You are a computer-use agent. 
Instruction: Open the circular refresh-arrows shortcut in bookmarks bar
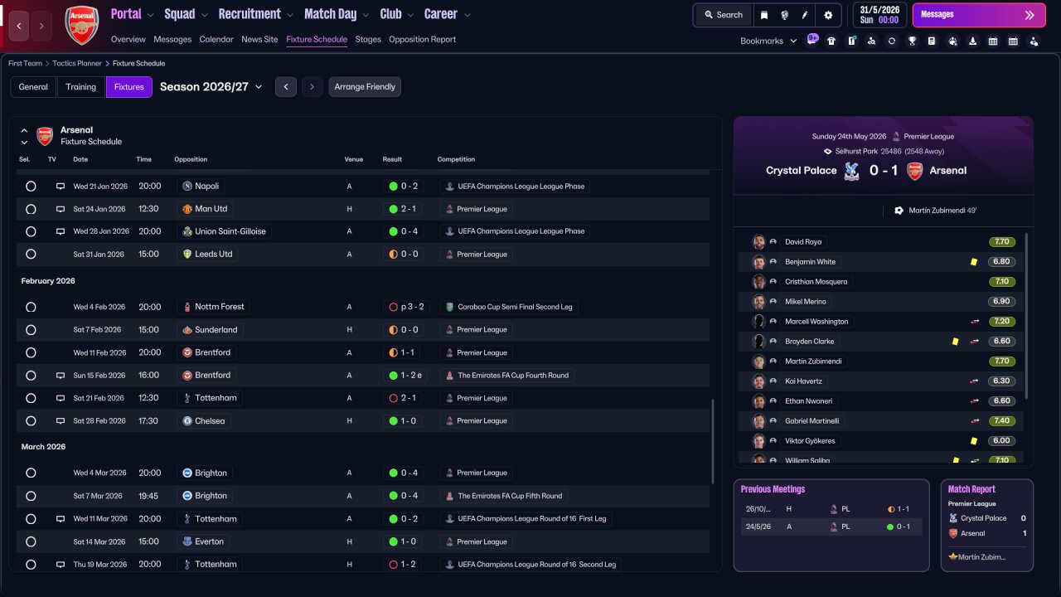[x=891, y=41]
